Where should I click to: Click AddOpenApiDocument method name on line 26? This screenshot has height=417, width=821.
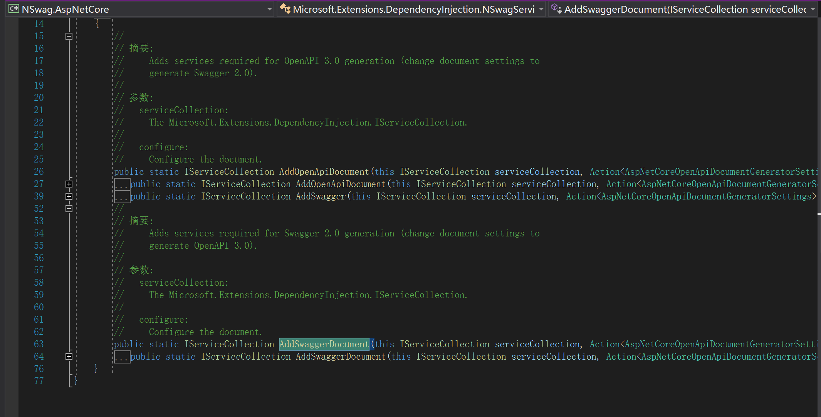click(324, 172)
